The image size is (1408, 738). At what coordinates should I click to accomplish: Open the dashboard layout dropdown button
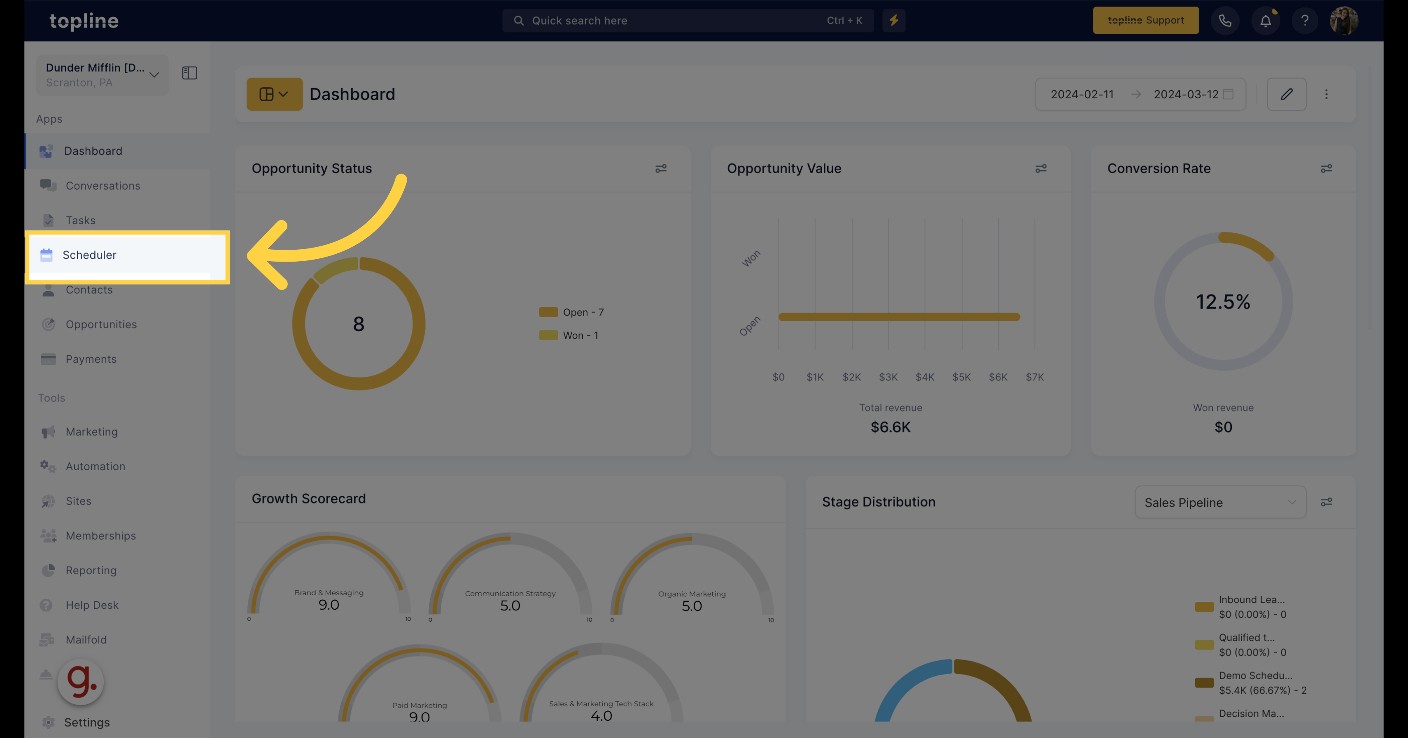pos(274,94)
